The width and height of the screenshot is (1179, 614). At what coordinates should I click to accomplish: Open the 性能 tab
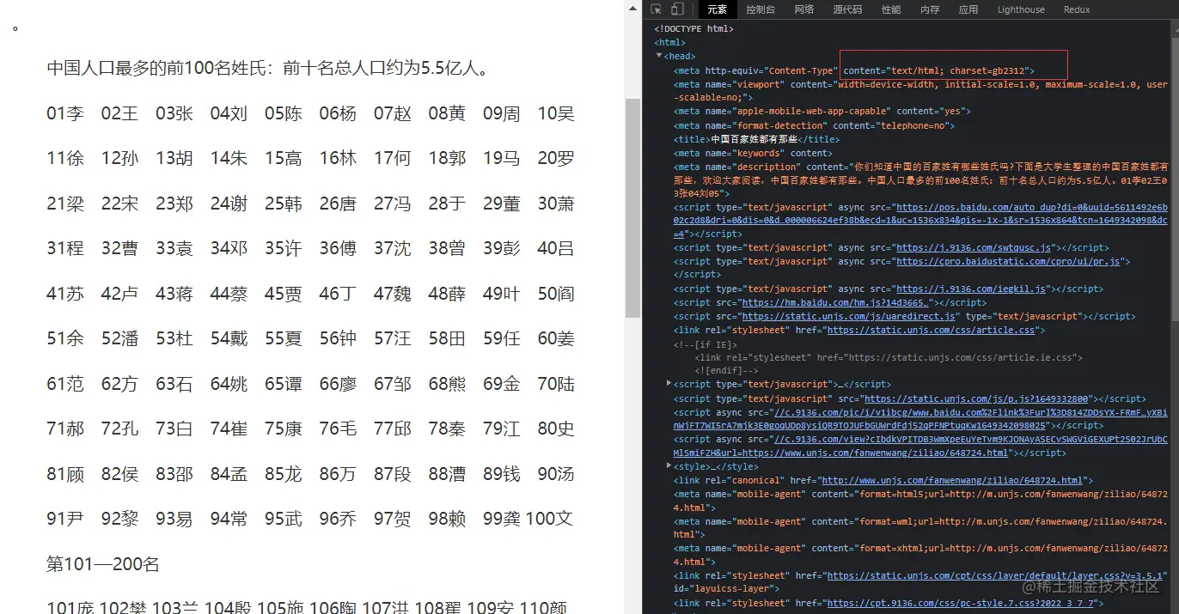pyautogui.click(x=891, y=9)
